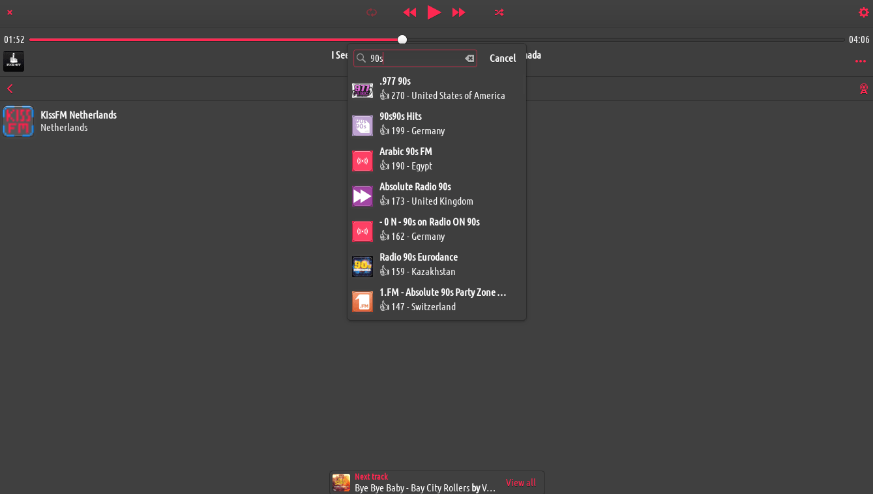Click the radio tower icon

click(863, 89)
